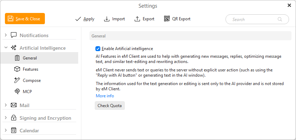Click the Apply checkmark icon
The width and height of the screenshot is (296, 140).
pyautogui.click(x=78, y=19)
